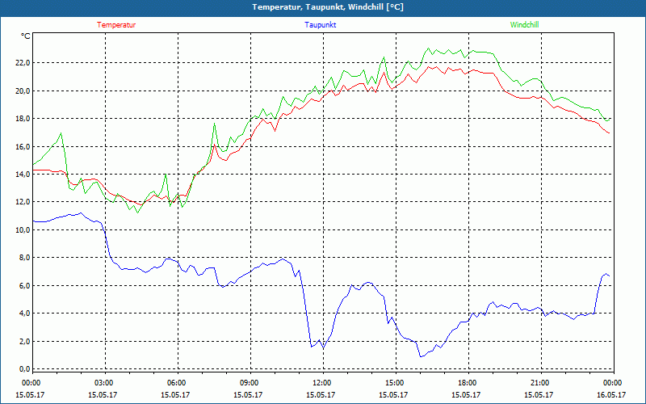Screen dimensions: 646x404
Task: Click the '15.05.17' date under first 00:00
Action: 30,394
